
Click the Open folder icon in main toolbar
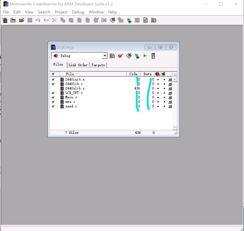tap(21, 20)
